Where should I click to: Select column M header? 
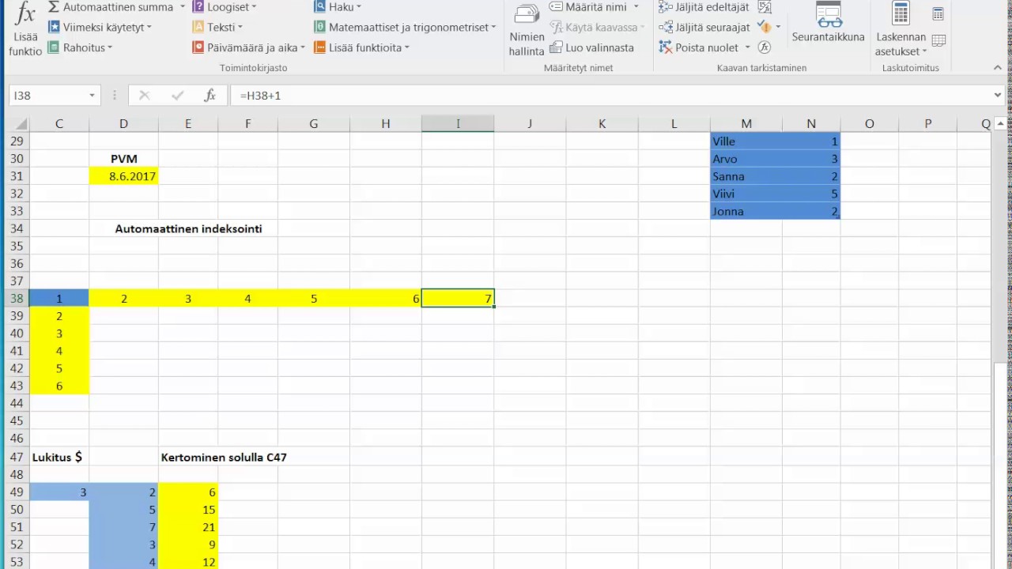pyautogui.click(x=746, y=124)
